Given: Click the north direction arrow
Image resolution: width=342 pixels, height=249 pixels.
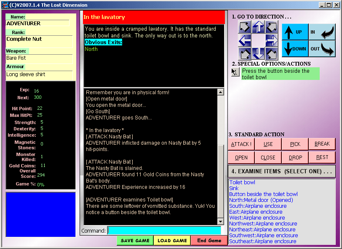Looking at the screenshot, I should pos(258,27).
